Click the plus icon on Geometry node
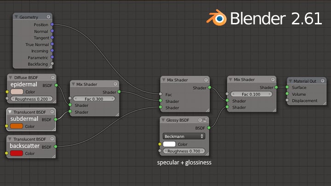 [48, 17]
